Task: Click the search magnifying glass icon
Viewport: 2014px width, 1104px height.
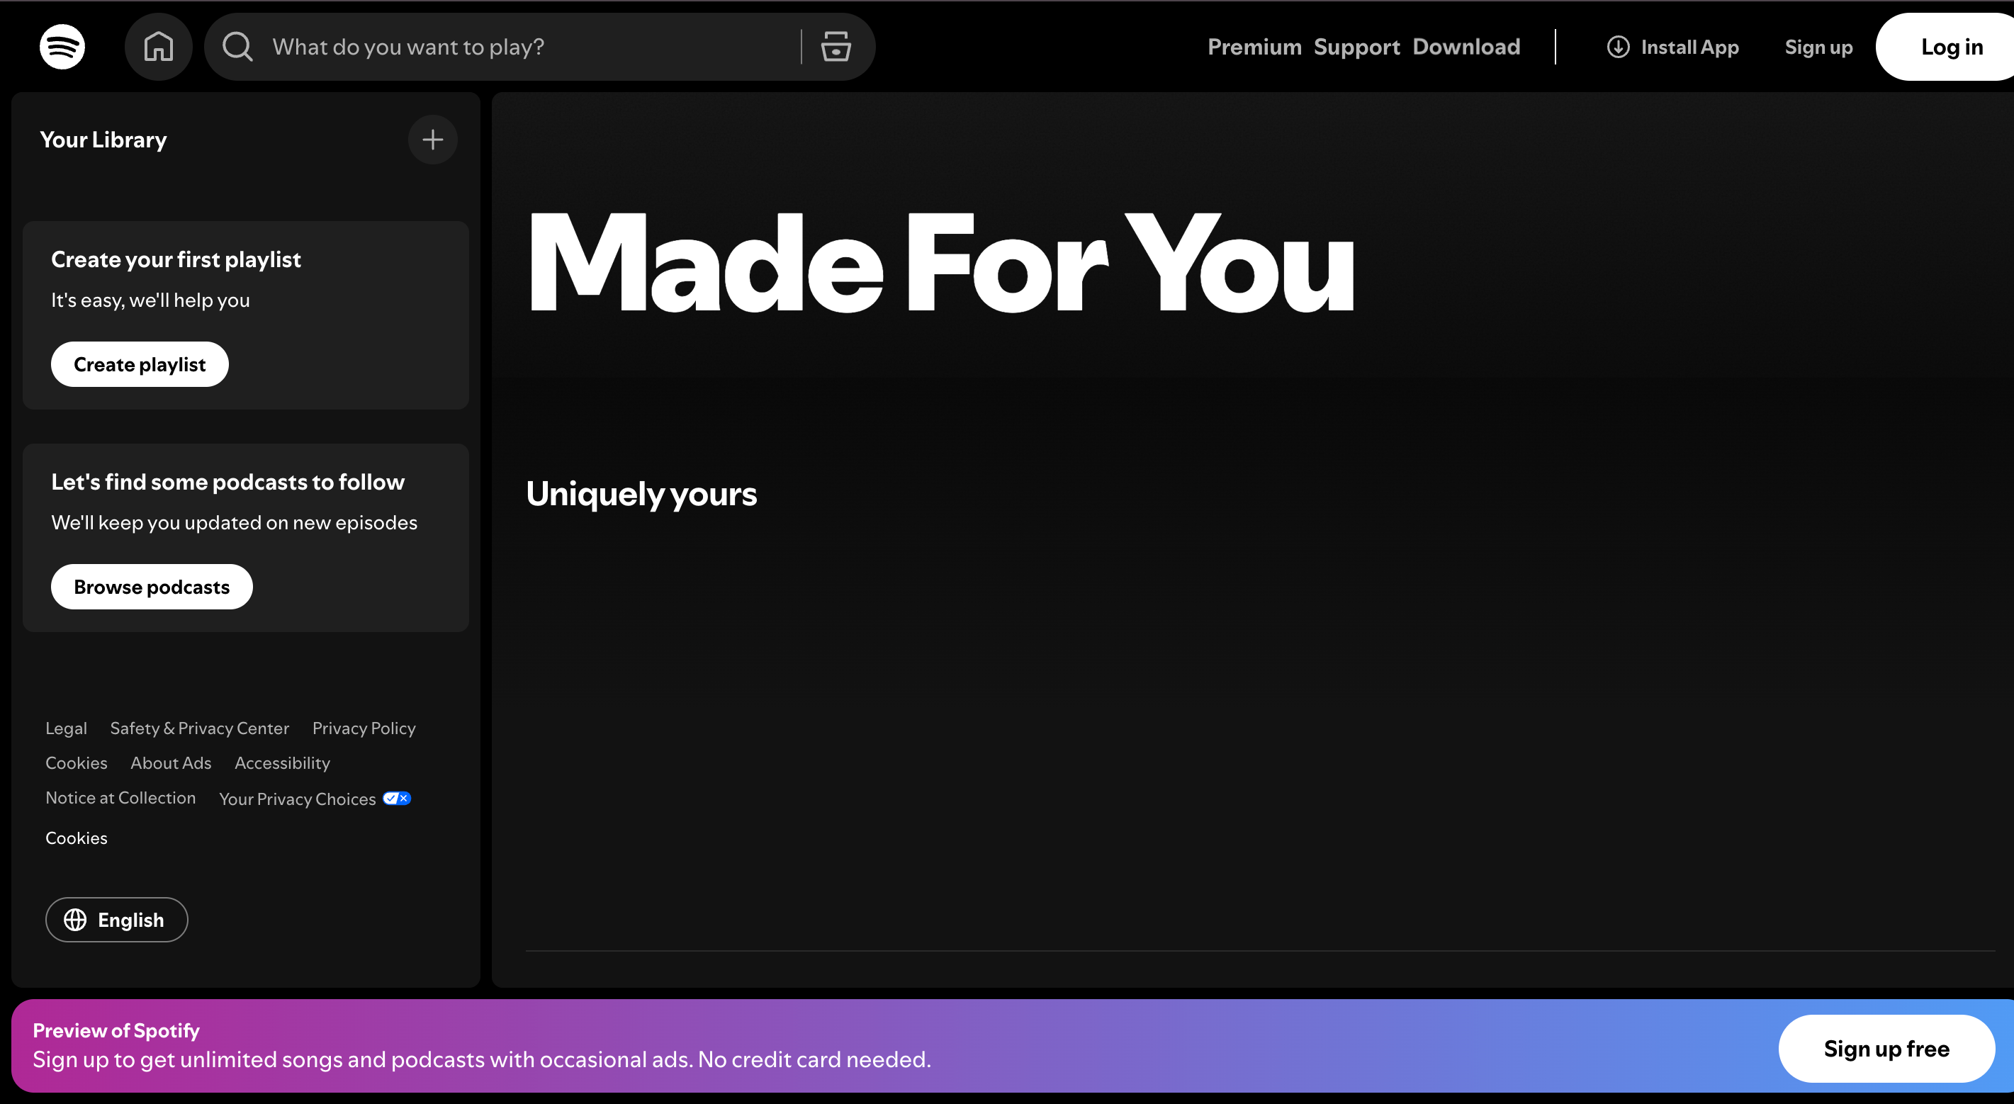Action: click(x=237, y=47)
